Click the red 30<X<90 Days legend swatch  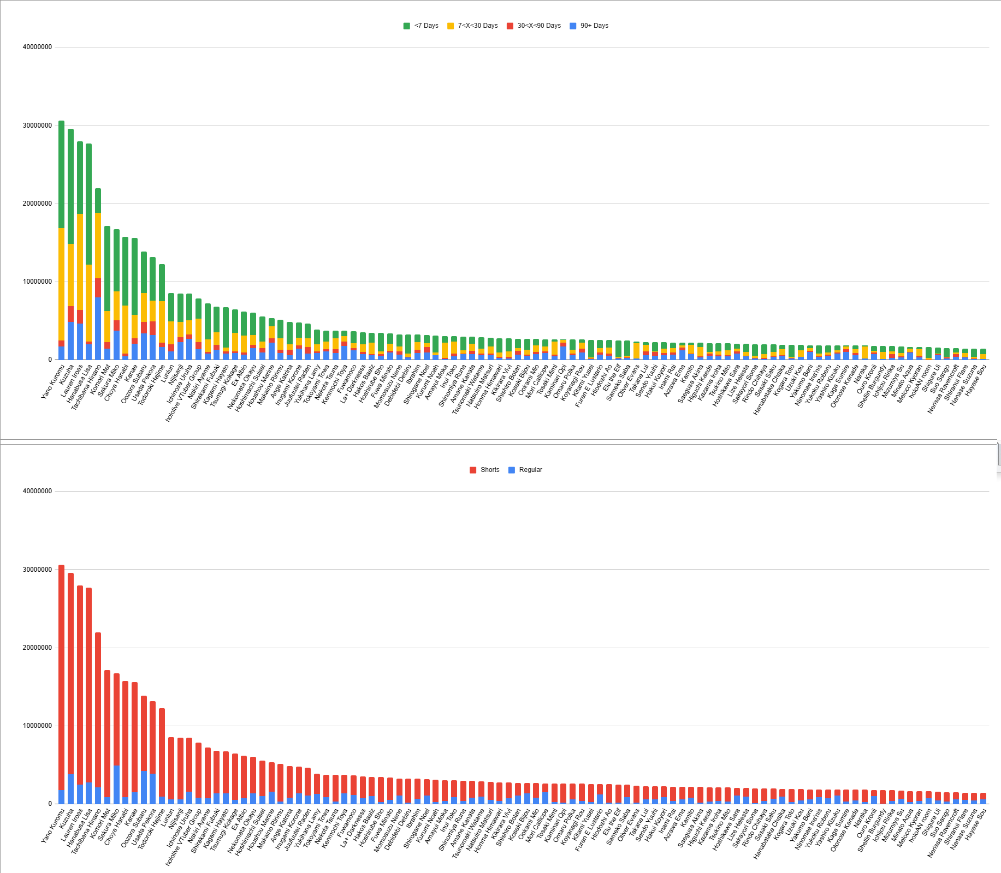point(510,26)
